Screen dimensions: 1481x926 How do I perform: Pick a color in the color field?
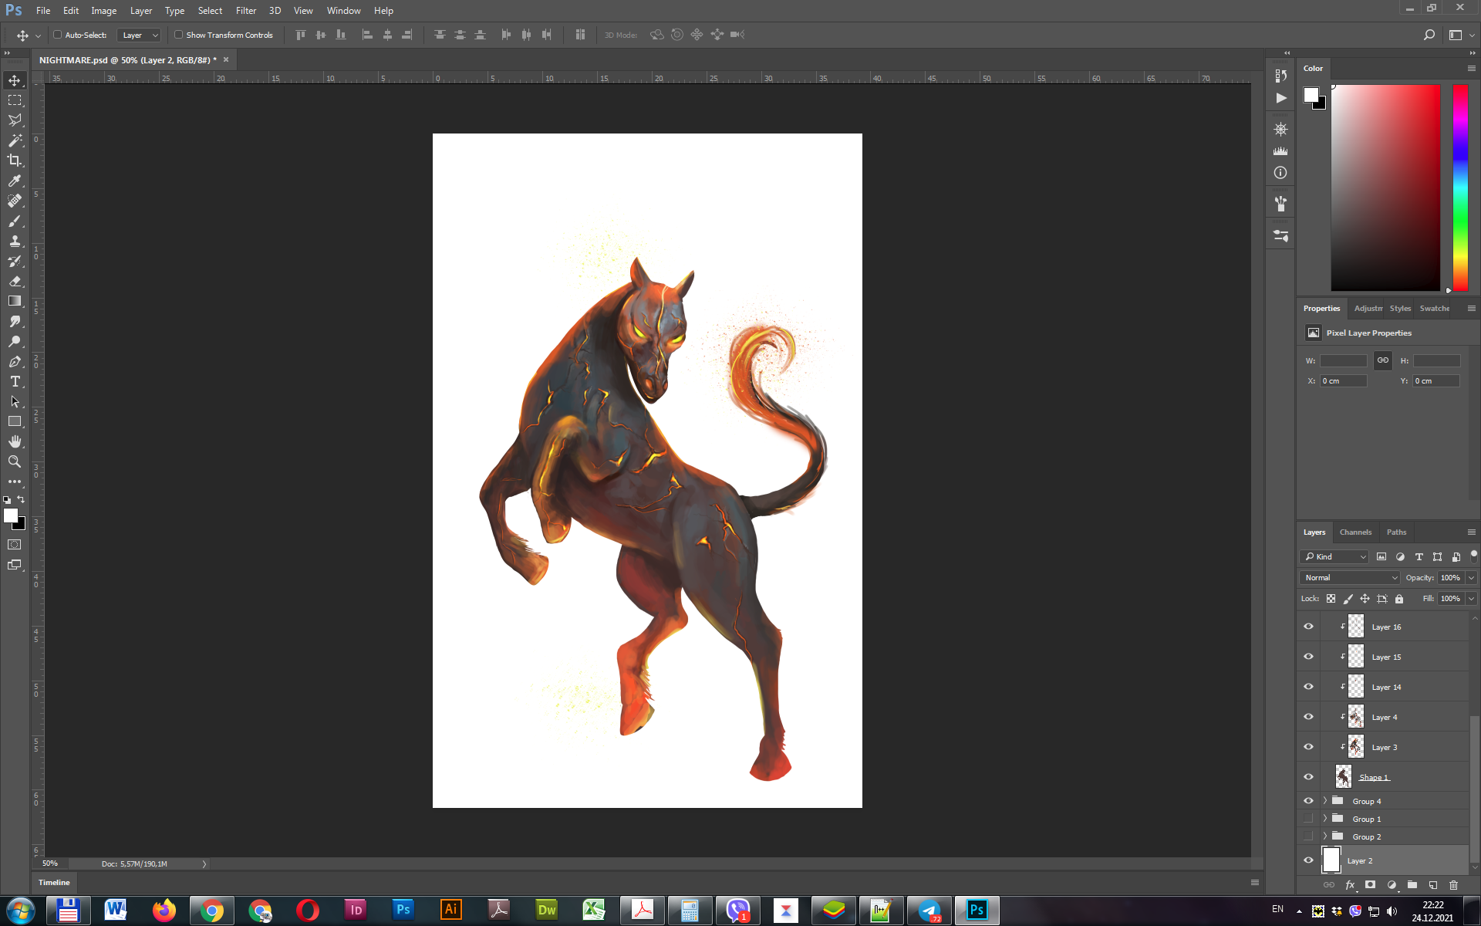[1385, 188]
